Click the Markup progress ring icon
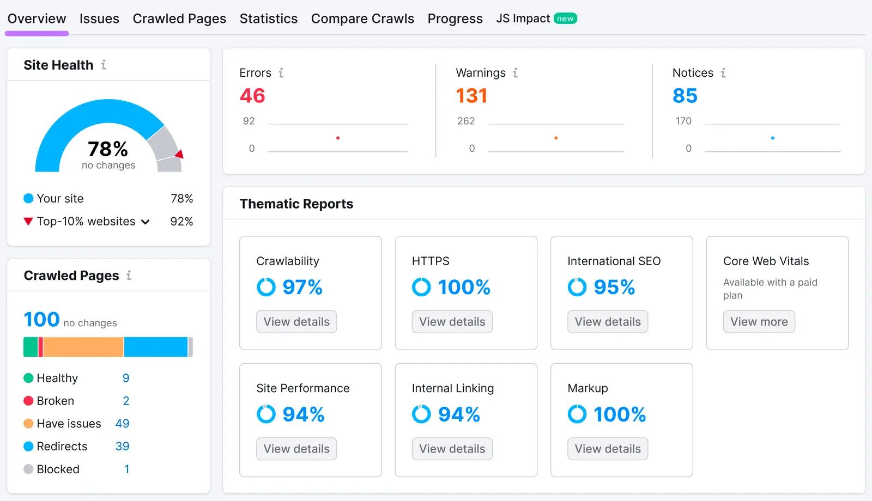 pos(577,414)
